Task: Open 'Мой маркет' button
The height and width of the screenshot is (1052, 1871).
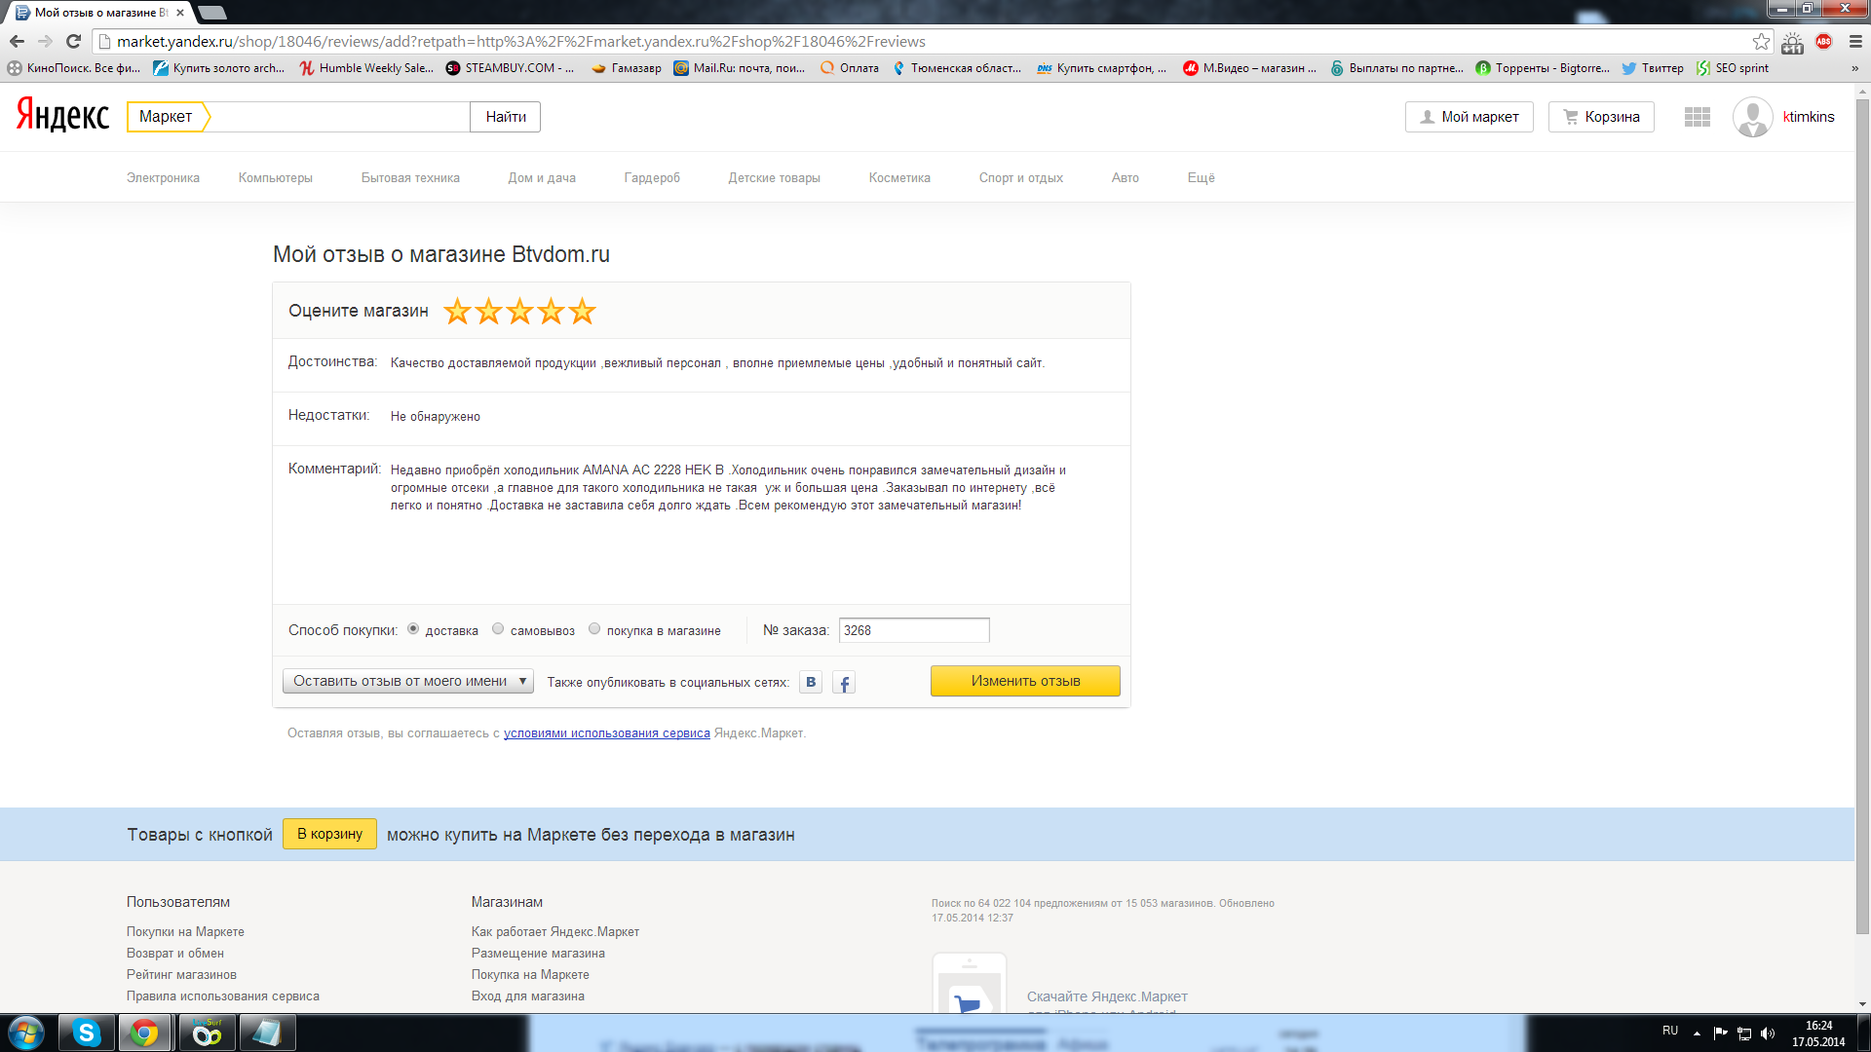Action: coord(1470,117)
